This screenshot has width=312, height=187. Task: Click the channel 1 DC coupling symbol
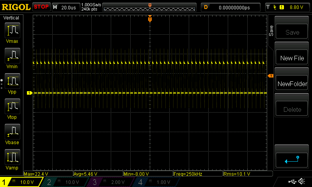pyautogui.click(x=14, y=181)
